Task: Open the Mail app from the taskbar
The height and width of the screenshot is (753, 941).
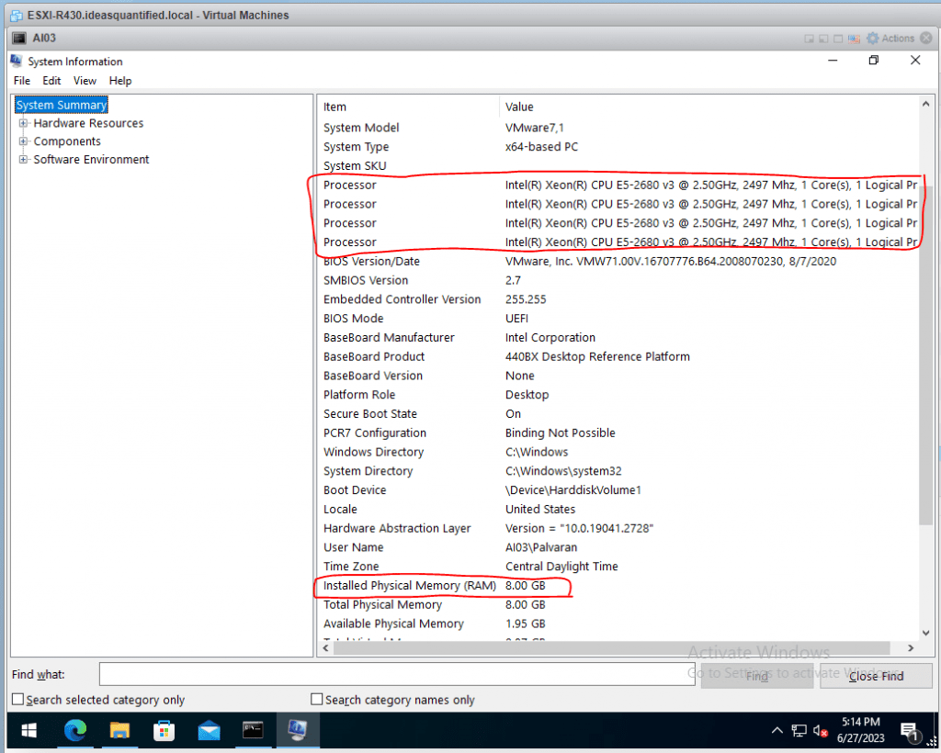Action: 209,731
